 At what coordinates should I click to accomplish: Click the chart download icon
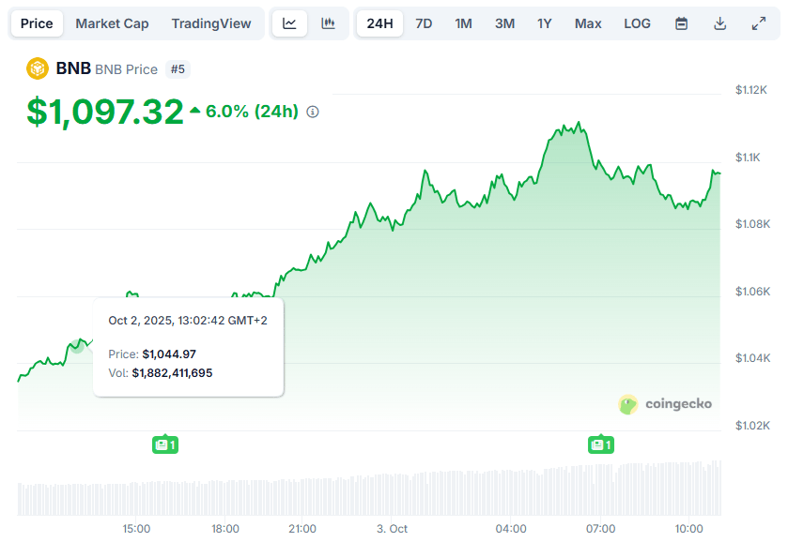click(x=719, y=23)
